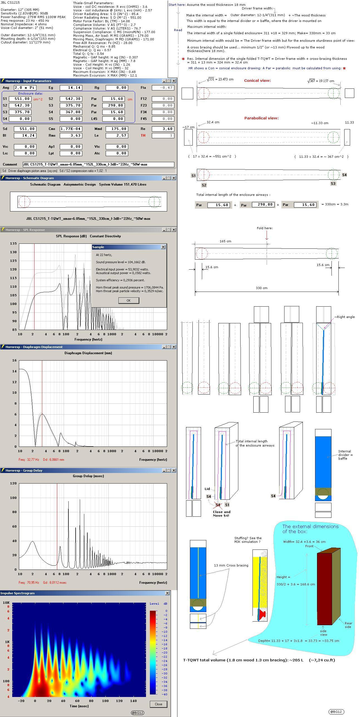This screenshot has width=359, height=717.
Task: Select the L45 input field
Action: (x=113, y=119)
